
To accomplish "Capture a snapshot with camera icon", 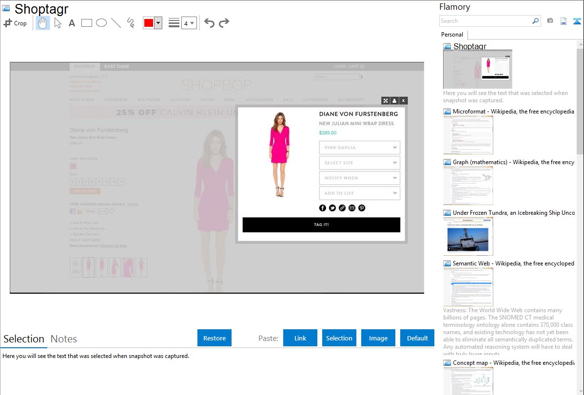I will (550, 21).
